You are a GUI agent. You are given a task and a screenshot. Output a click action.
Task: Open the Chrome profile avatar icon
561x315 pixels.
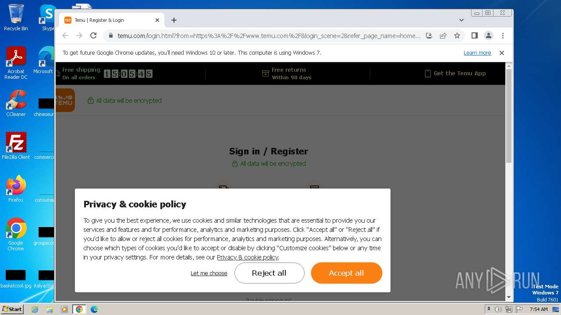tap(489, 36)
